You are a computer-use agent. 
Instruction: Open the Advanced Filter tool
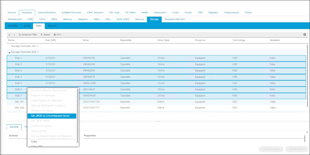[28, 34]
